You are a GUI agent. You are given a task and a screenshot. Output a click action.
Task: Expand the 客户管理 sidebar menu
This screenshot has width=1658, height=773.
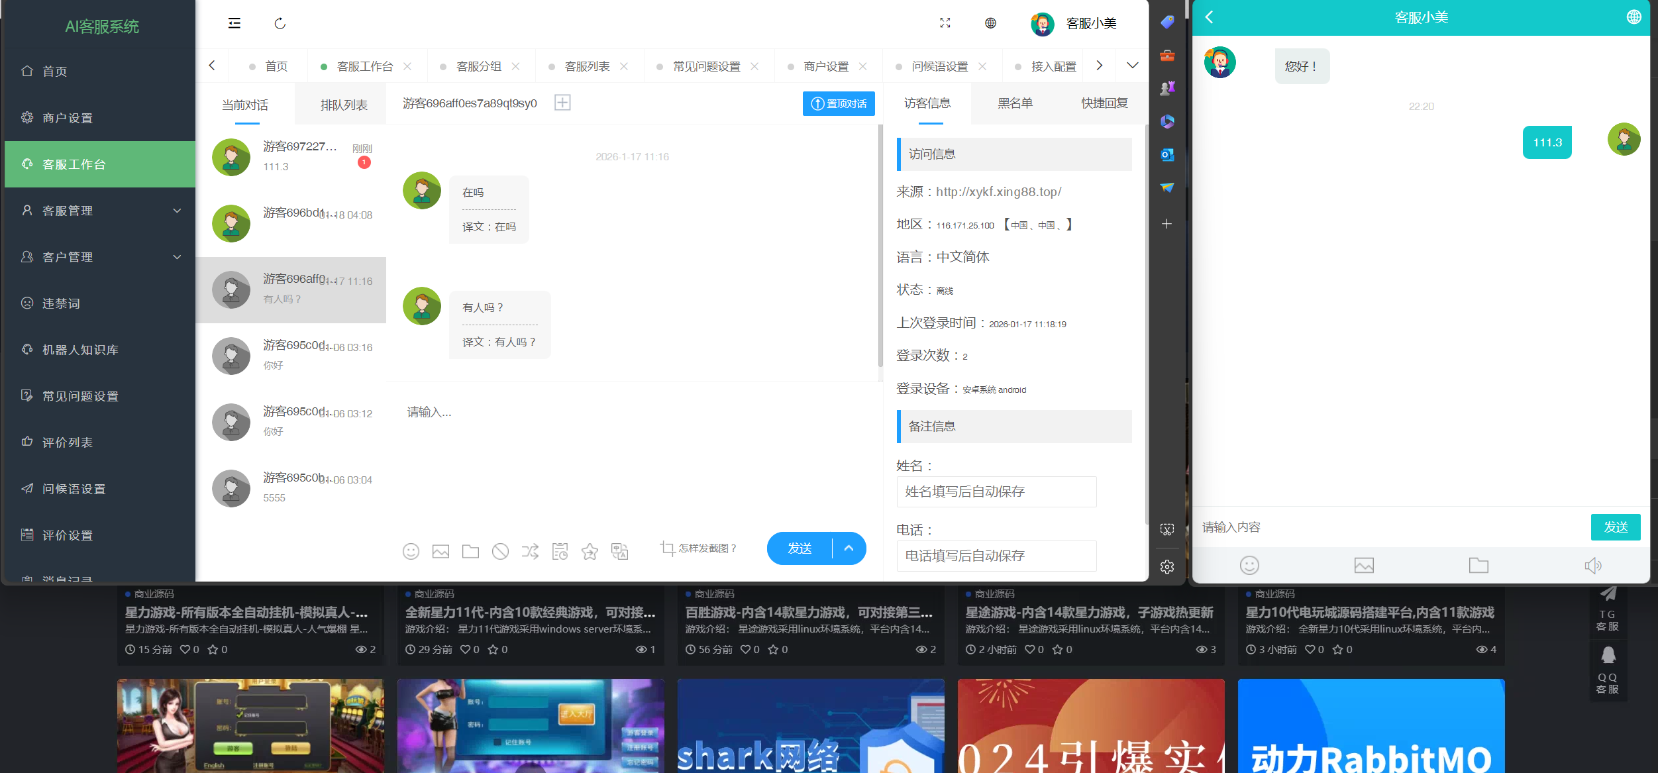click(x=100, y=257)
